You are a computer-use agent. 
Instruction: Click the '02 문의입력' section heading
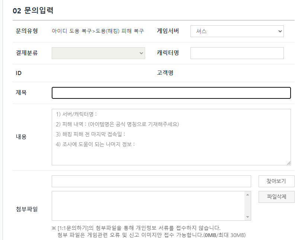33,10
